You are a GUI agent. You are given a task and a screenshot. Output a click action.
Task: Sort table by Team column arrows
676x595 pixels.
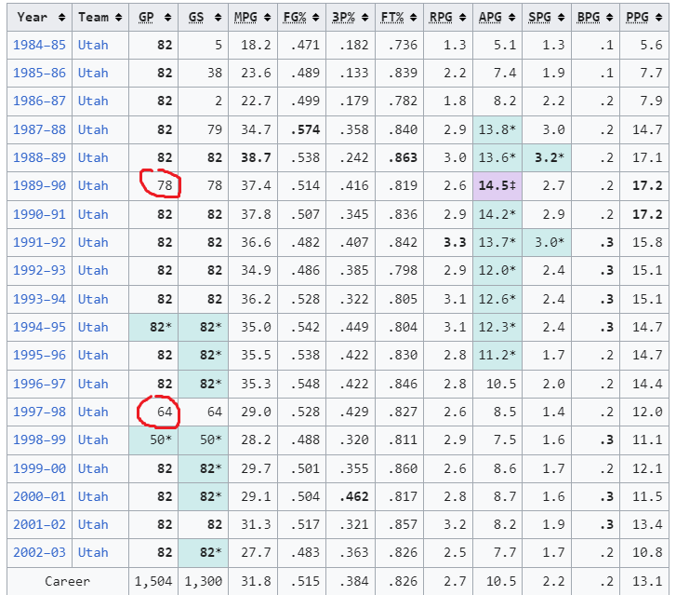(x=119, y=18)
